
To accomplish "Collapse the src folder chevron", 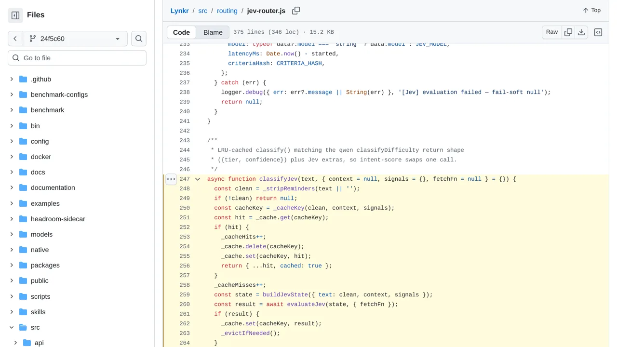I will pos(12,327).
